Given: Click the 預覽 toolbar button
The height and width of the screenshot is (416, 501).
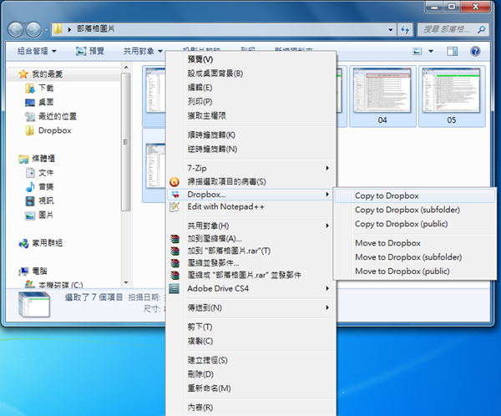Looking at the screenshot, I should pos(90,51).
